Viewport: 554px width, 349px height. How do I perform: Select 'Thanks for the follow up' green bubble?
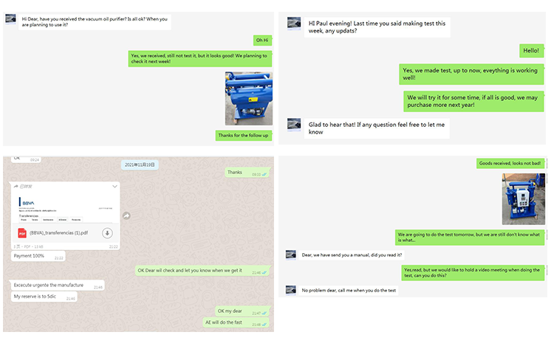tap(244, 136)
